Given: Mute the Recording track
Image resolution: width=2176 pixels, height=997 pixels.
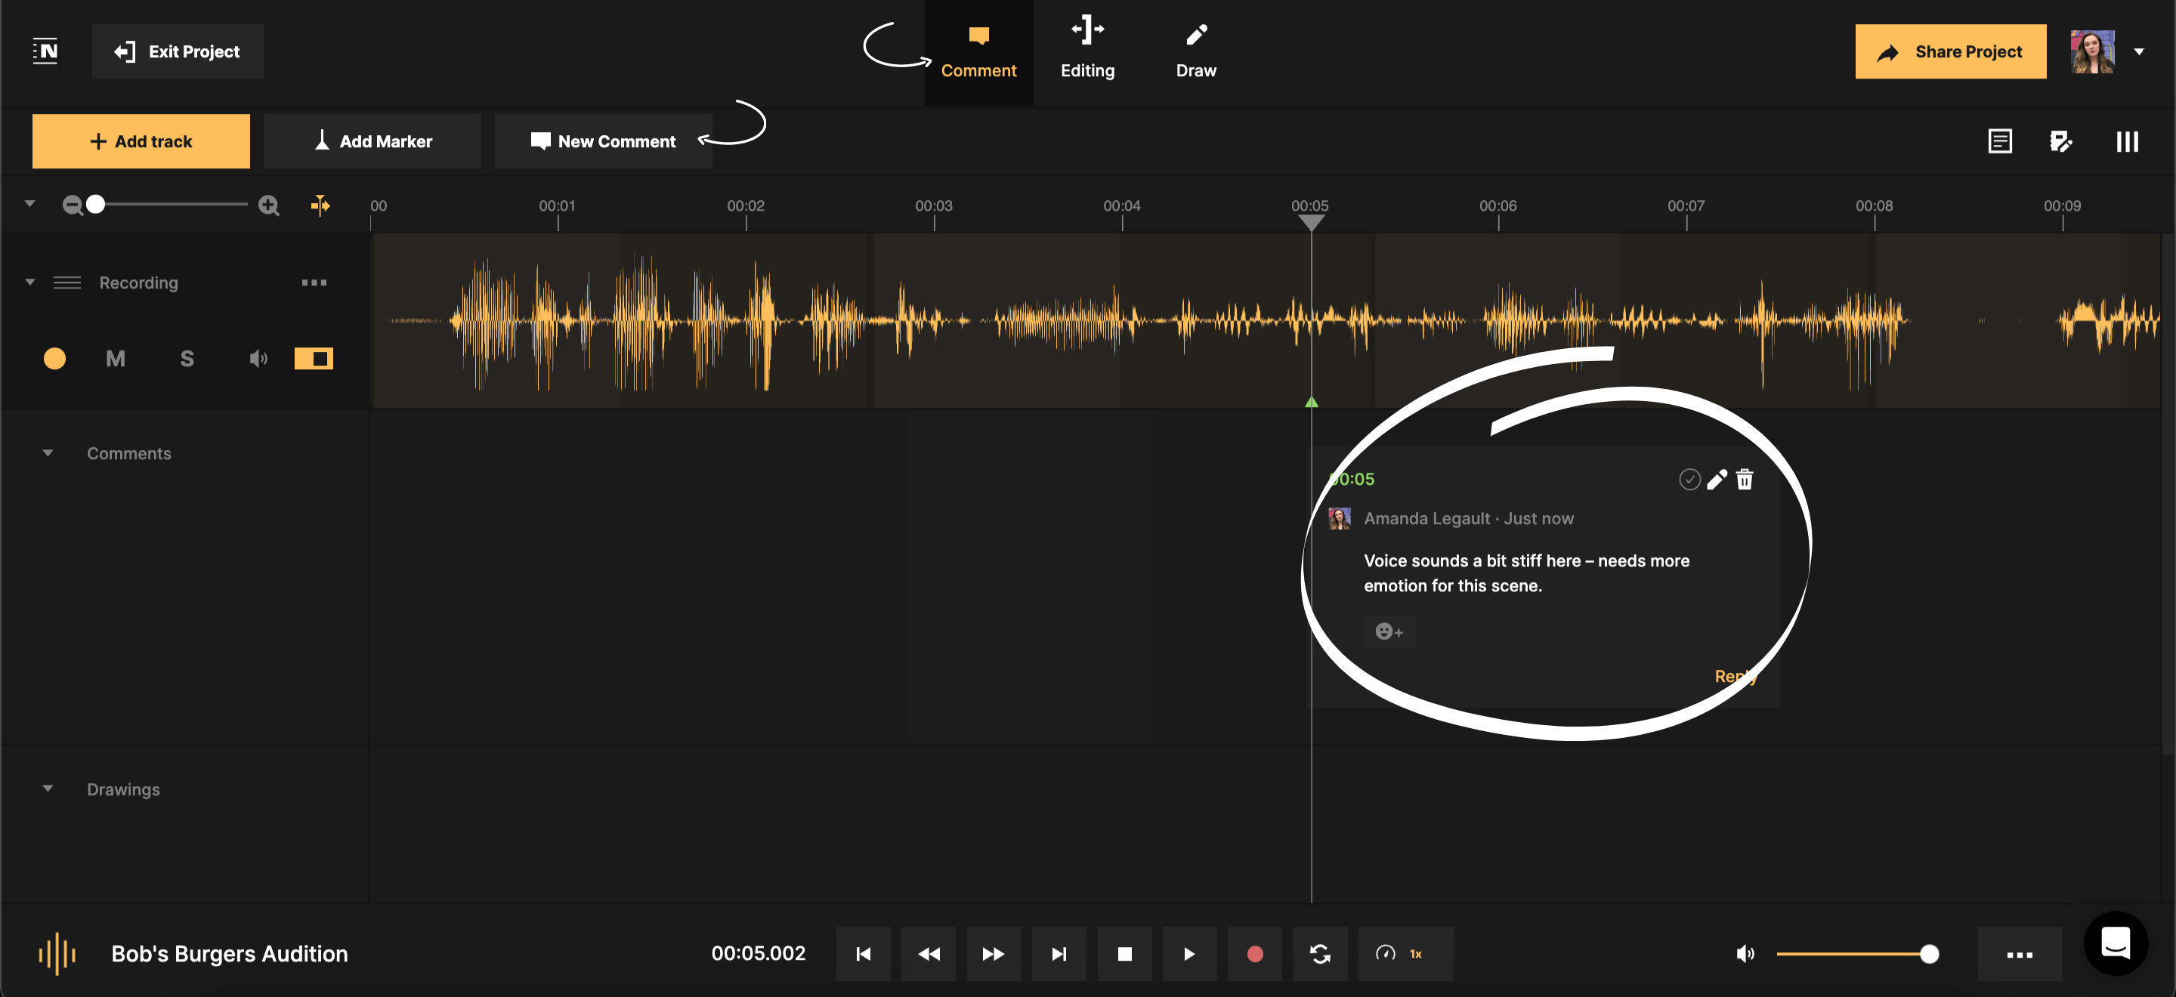Looking at the screenshot, I should pyautogui.click(x=116, y=358).
